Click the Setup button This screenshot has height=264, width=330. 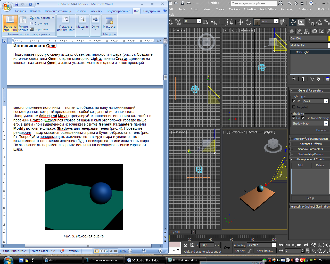coord(310,198)
